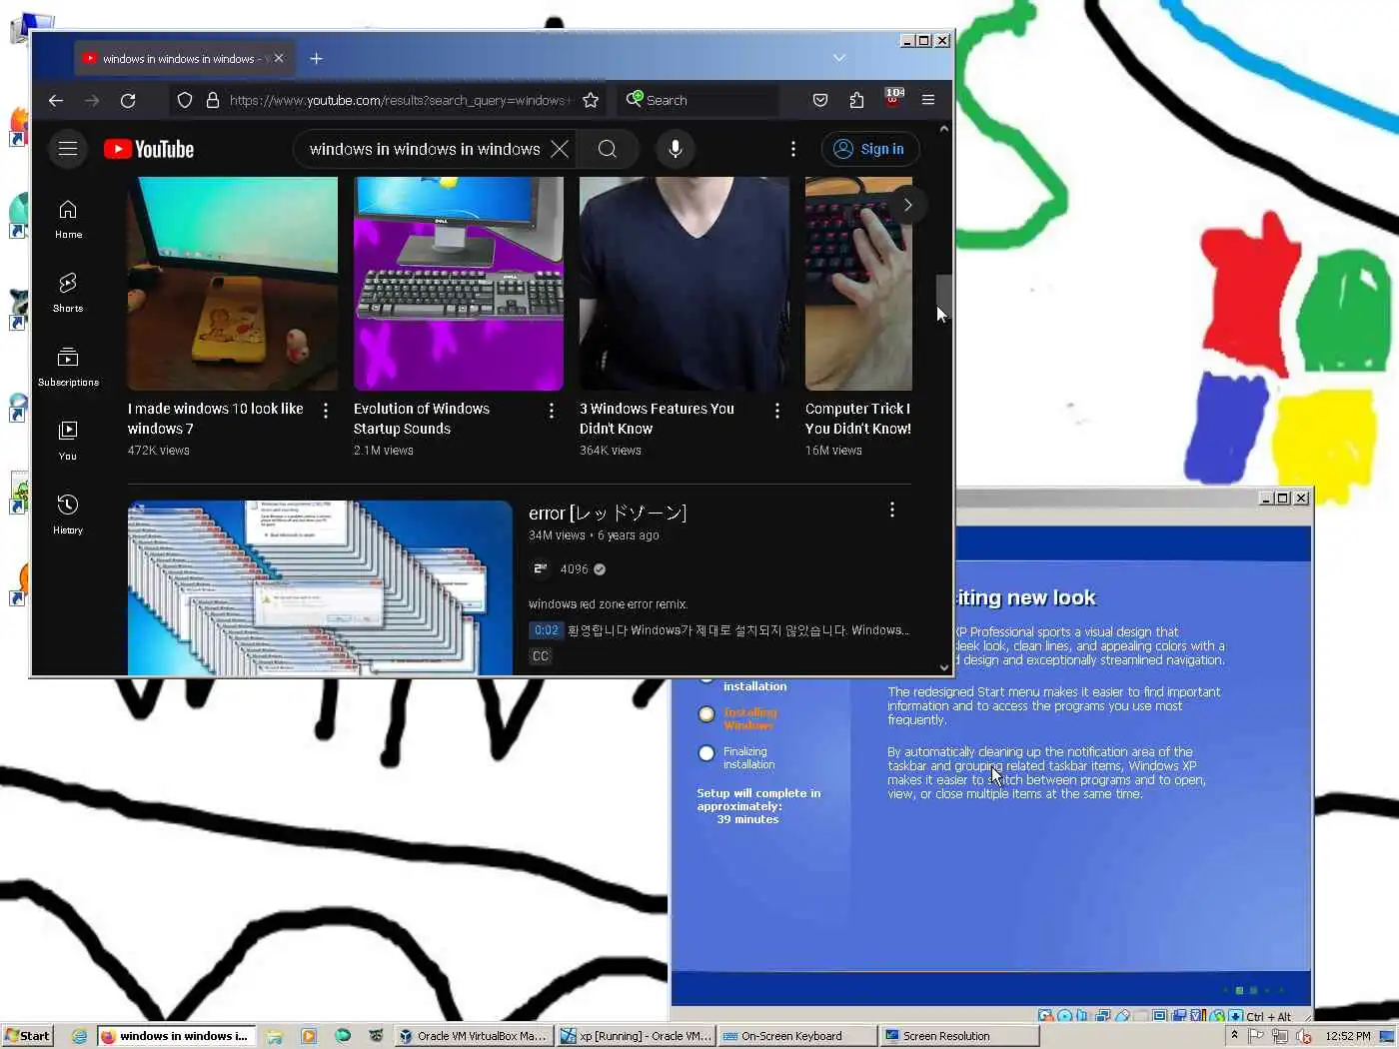
Task: Open Subscriptions in YouTube sidebar
Action: click(x=68, y=368)
